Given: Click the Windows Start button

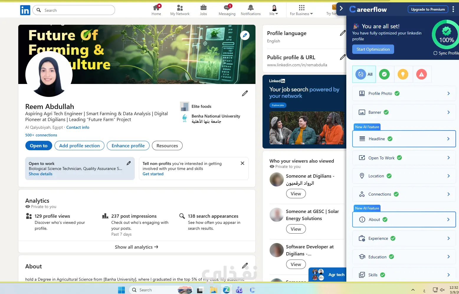Looking at the screenshot, I should (x=121, y=290).
